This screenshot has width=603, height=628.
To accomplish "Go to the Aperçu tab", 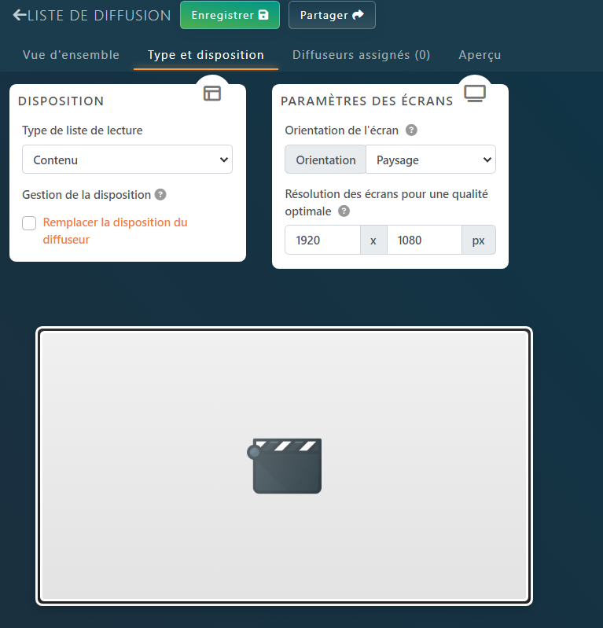I will (480, 55).
